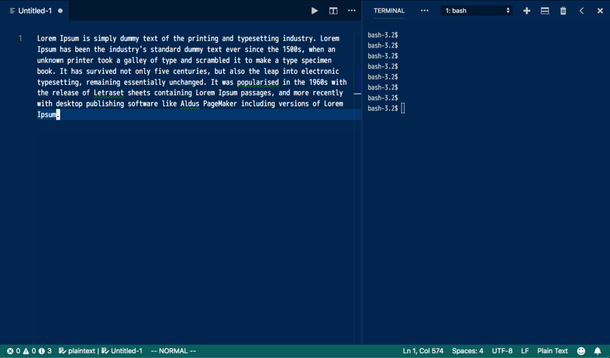This screenshot has width=610, height=358.
Task: Click the errors and warnings count
Action: click(x=29, y=351)
